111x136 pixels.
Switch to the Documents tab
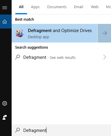click(x=57, y=7)
